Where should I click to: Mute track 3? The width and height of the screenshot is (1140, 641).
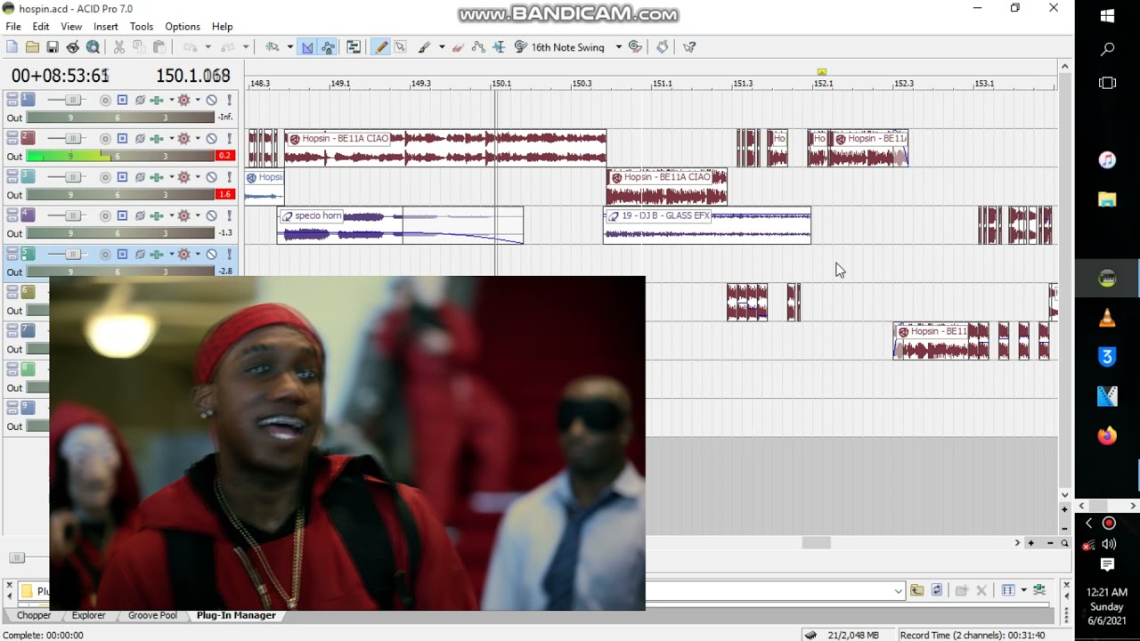[212, 177]
